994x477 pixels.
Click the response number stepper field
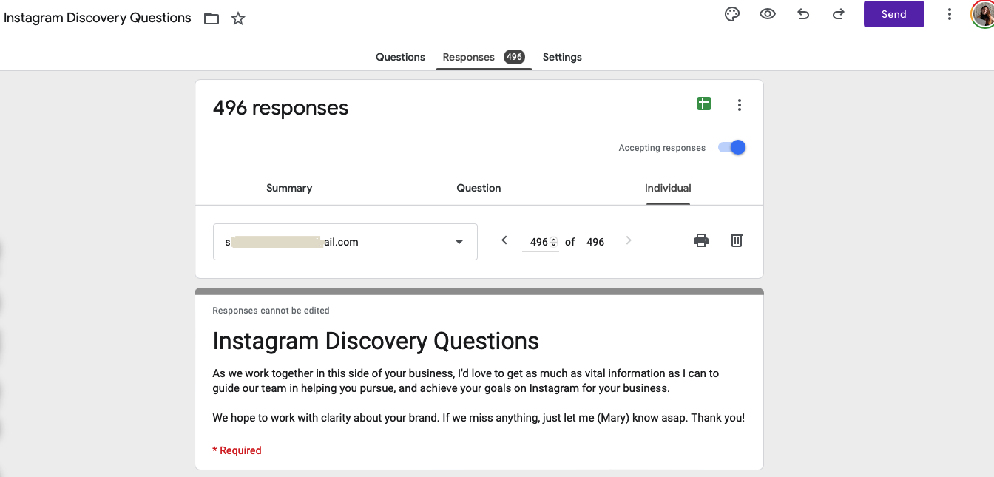tap(541, 242)
